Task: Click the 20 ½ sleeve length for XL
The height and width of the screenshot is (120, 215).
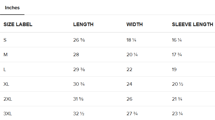Action: pyautogui.click(x=178, y=84)
